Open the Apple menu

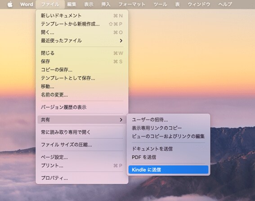point(10,4)
